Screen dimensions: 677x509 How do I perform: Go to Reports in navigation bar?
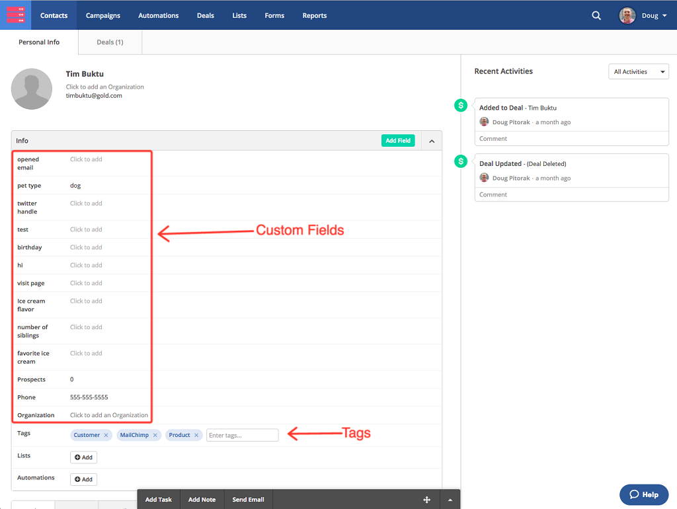pyautogui.click(x=314, y=16)
